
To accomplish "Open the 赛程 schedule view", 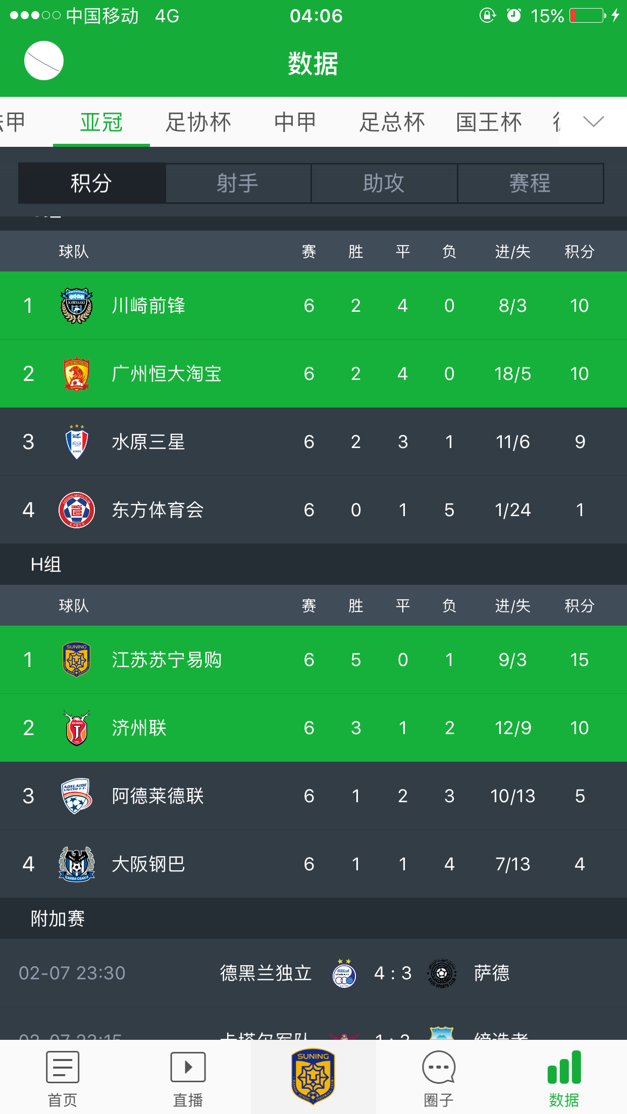I will [530, 183].
